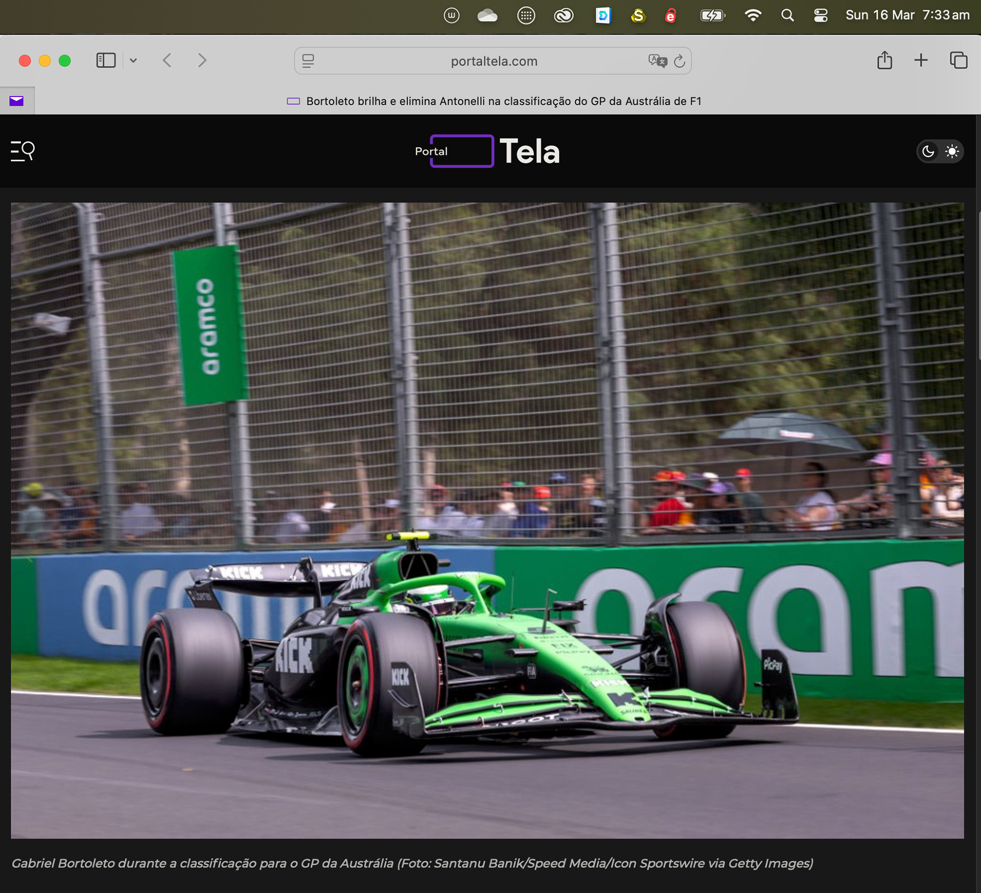The image size is (981, 893).
Task: Click the Portal Tela logo
Action: (x=487, y=151)
